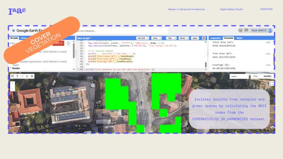Toggle fullscreen map view
283x159 pixels.
[x=272, y=84]
